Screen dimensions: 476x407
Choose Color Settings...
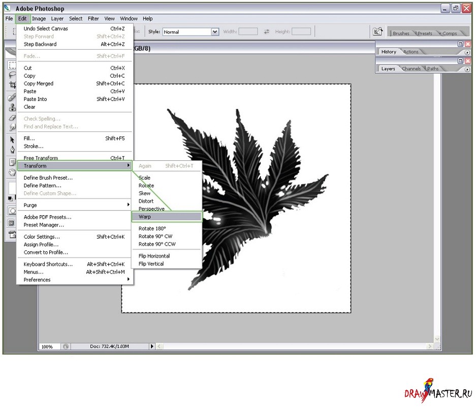tap(75, 237)
